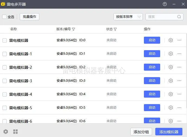
Task: Click the search magnifier icon
Action: pos(179,17)
